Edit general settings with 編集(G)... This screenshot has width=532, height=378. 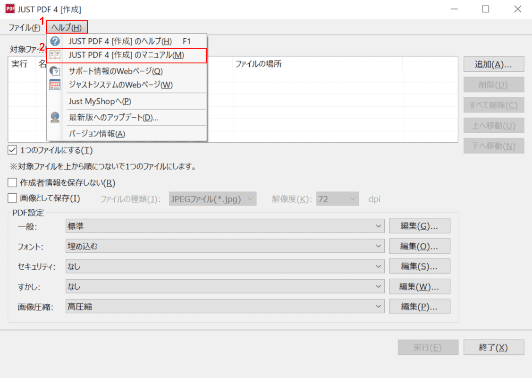coord(420,226)
